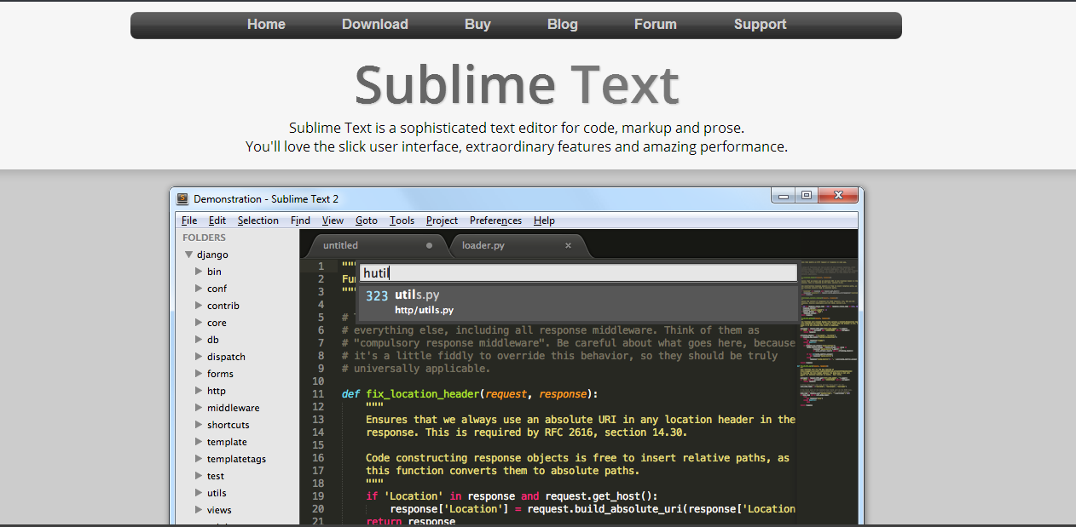This screenshot has width=1076, height=527.
Task: Open the Preferences menu
Action: click(495, 221)
